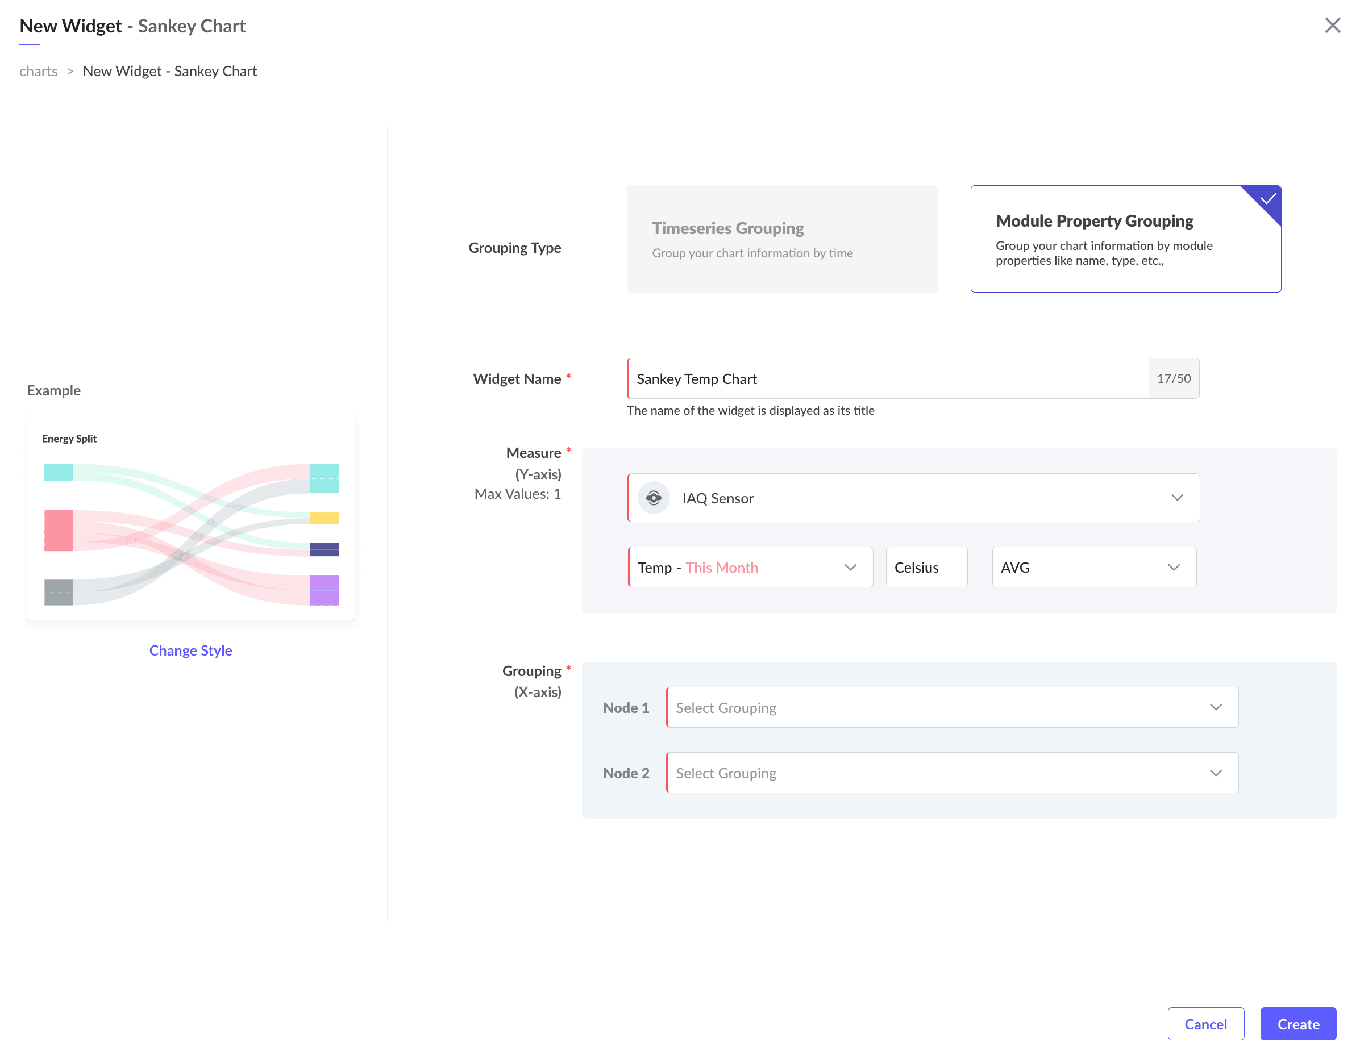This screenshot has height=1051, width=1364.
Task: Click the Node 2 chevron arrow
Action: 1215,773
